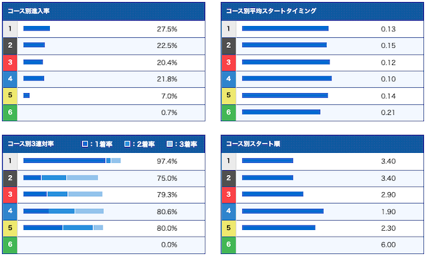Click the 80.6% value in コース別3連対率
Image resolution: width=426 pixels, height=256 pixels.
(x=167, y=211)
